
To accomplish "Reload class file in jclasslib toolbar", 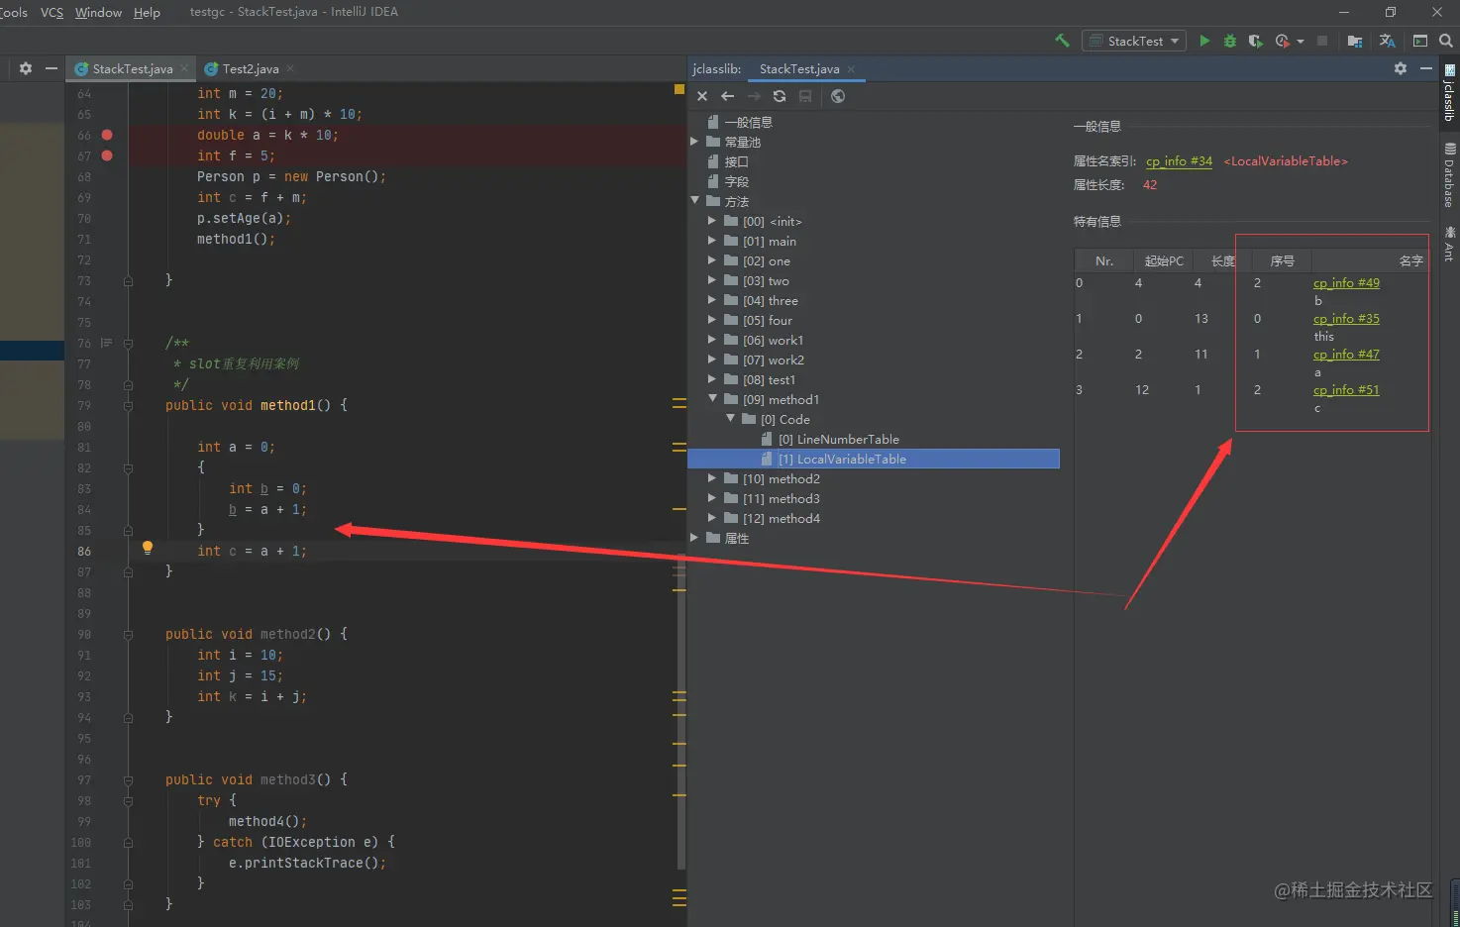I will pos(780,96).
